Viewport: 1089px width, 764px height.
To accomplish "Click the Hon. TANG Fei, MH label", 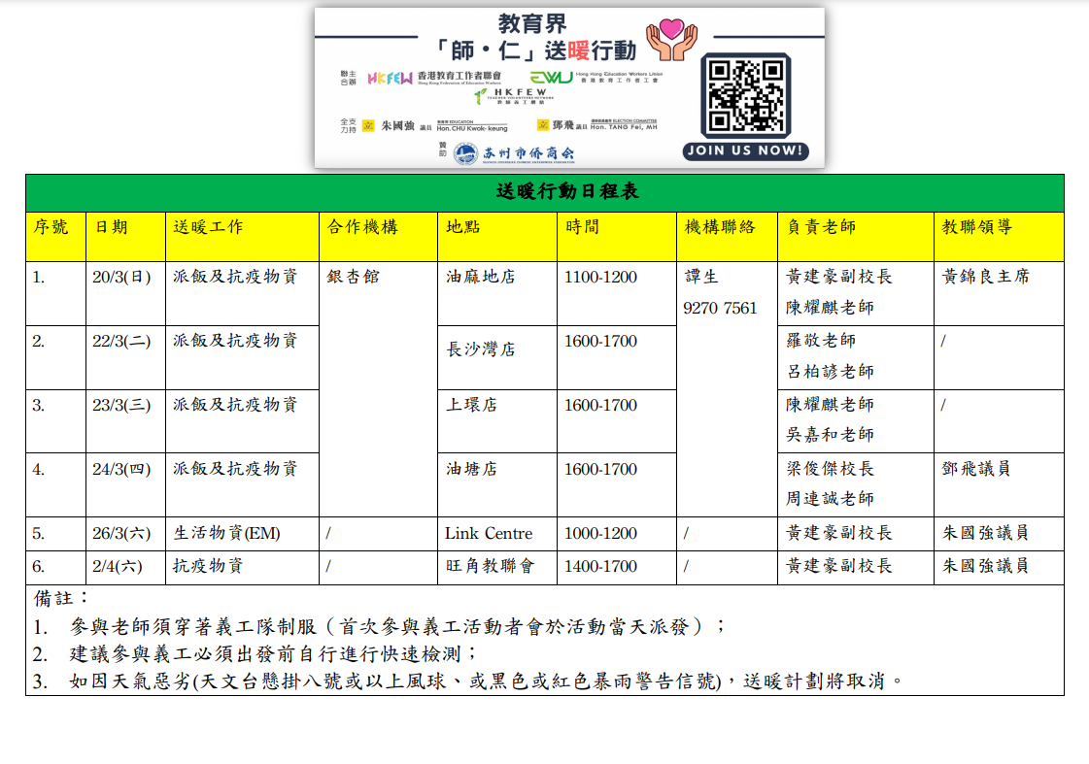I will coord(624,127).
